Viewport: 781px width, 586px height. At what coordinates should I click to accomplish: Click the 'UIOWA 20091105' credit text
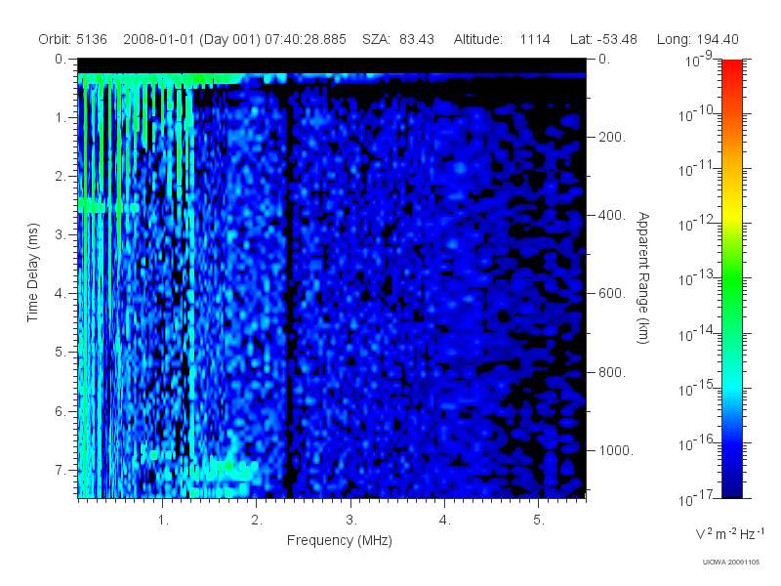[730, 563]
